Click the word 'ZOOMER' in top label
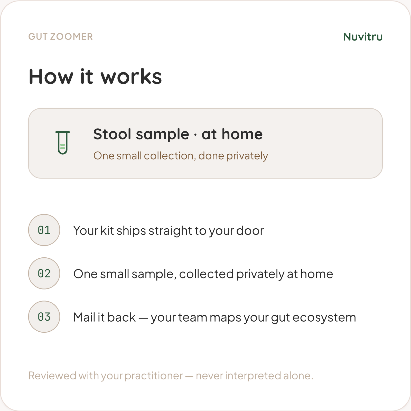Screen dimensions: 411x411 coord(71,37)
